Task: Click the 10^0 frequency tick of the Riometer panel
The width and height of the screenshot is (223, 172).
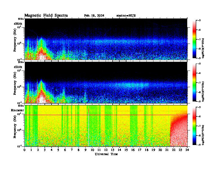Action: tap(19, 130)
